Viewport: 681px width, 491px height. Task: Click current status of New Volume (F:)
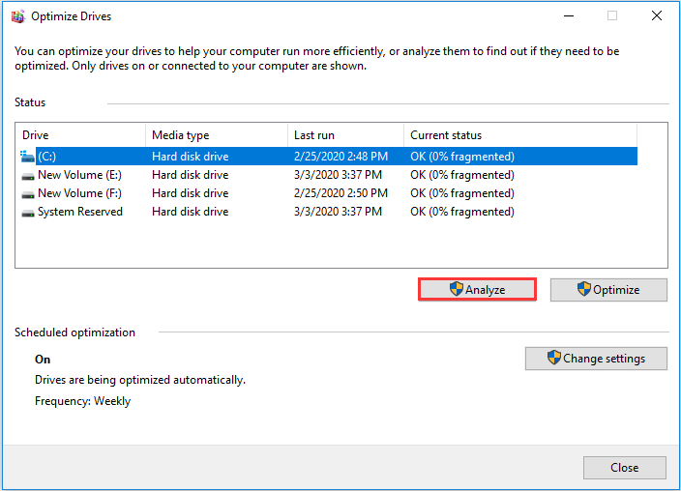coord(462,192)
